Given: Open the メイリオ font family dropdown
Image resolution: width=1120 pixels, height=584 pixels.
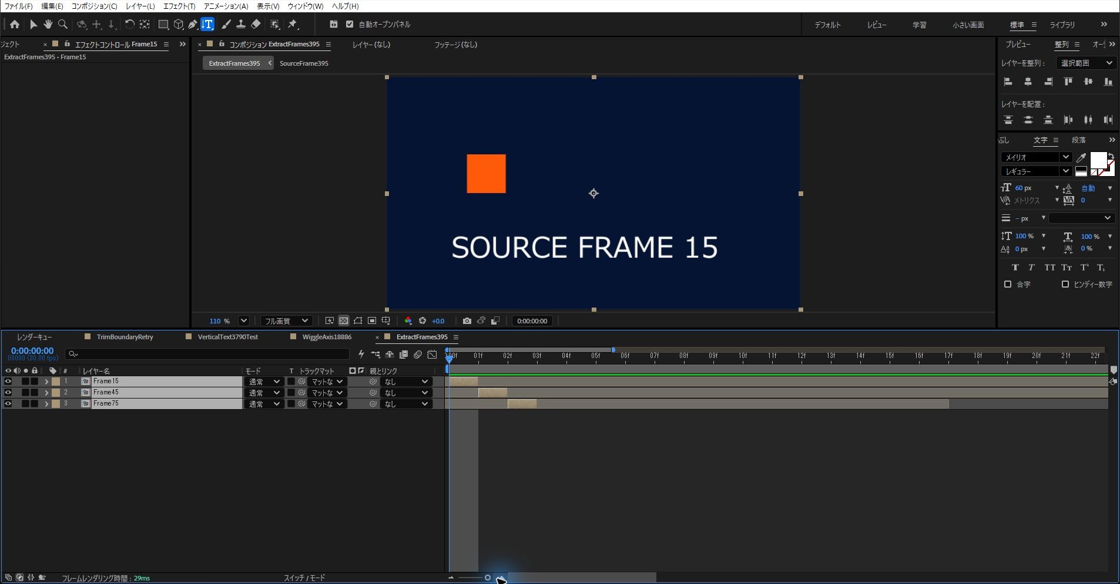Looking at the screenshot, I should click(x=1036, y=157).
